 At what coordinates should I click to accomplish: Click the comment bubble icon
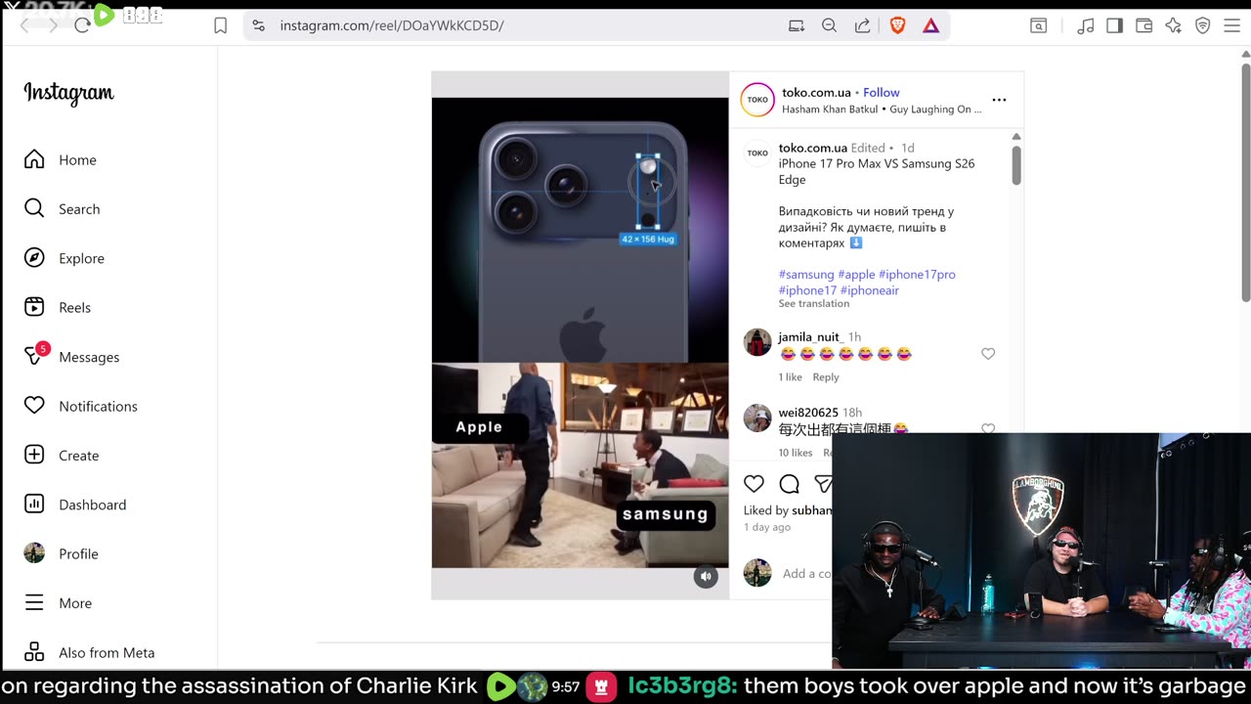[790, 483]
